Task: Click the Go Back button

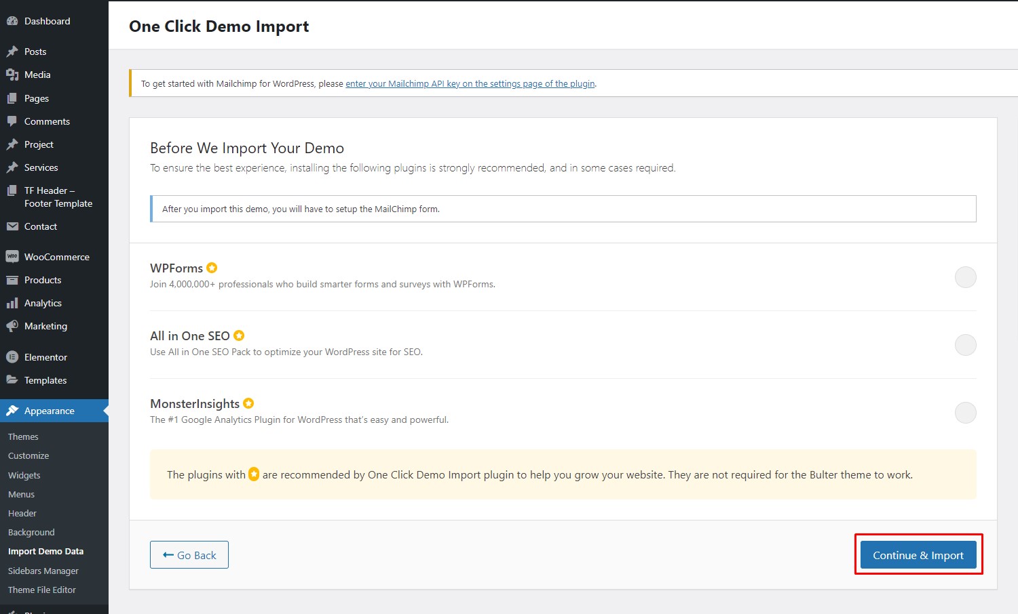Action: [x=189, y=555]
